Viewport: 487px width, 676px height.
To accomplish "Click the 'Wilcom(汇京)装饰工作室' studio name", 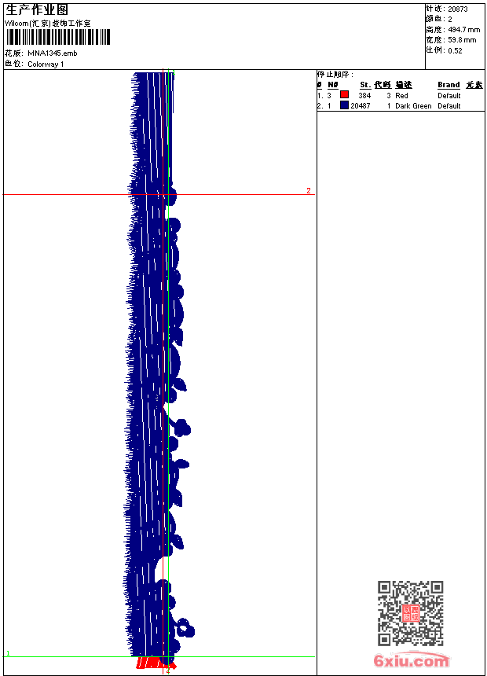I will coord(48,24).
